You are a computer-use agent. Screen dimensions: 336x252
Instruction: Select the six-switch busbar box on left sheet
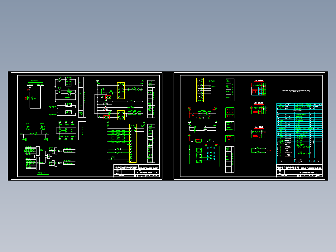pos(66,130)
